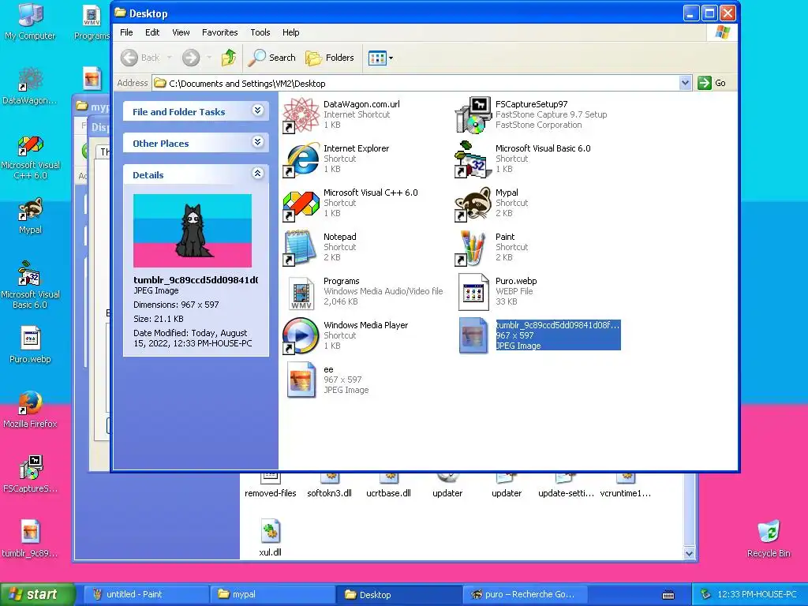Select ucrtbase.dll in the mypal window
Image resolution: width=808 pixels, height=606 pixels.
tap(388, 487)
